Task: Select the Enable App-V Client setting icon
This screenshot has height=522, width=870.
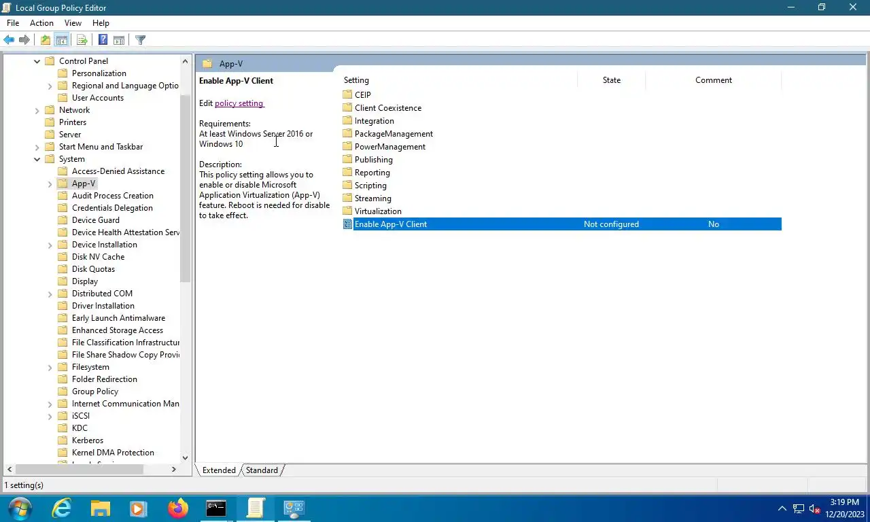Action: [x=347, y=224]
